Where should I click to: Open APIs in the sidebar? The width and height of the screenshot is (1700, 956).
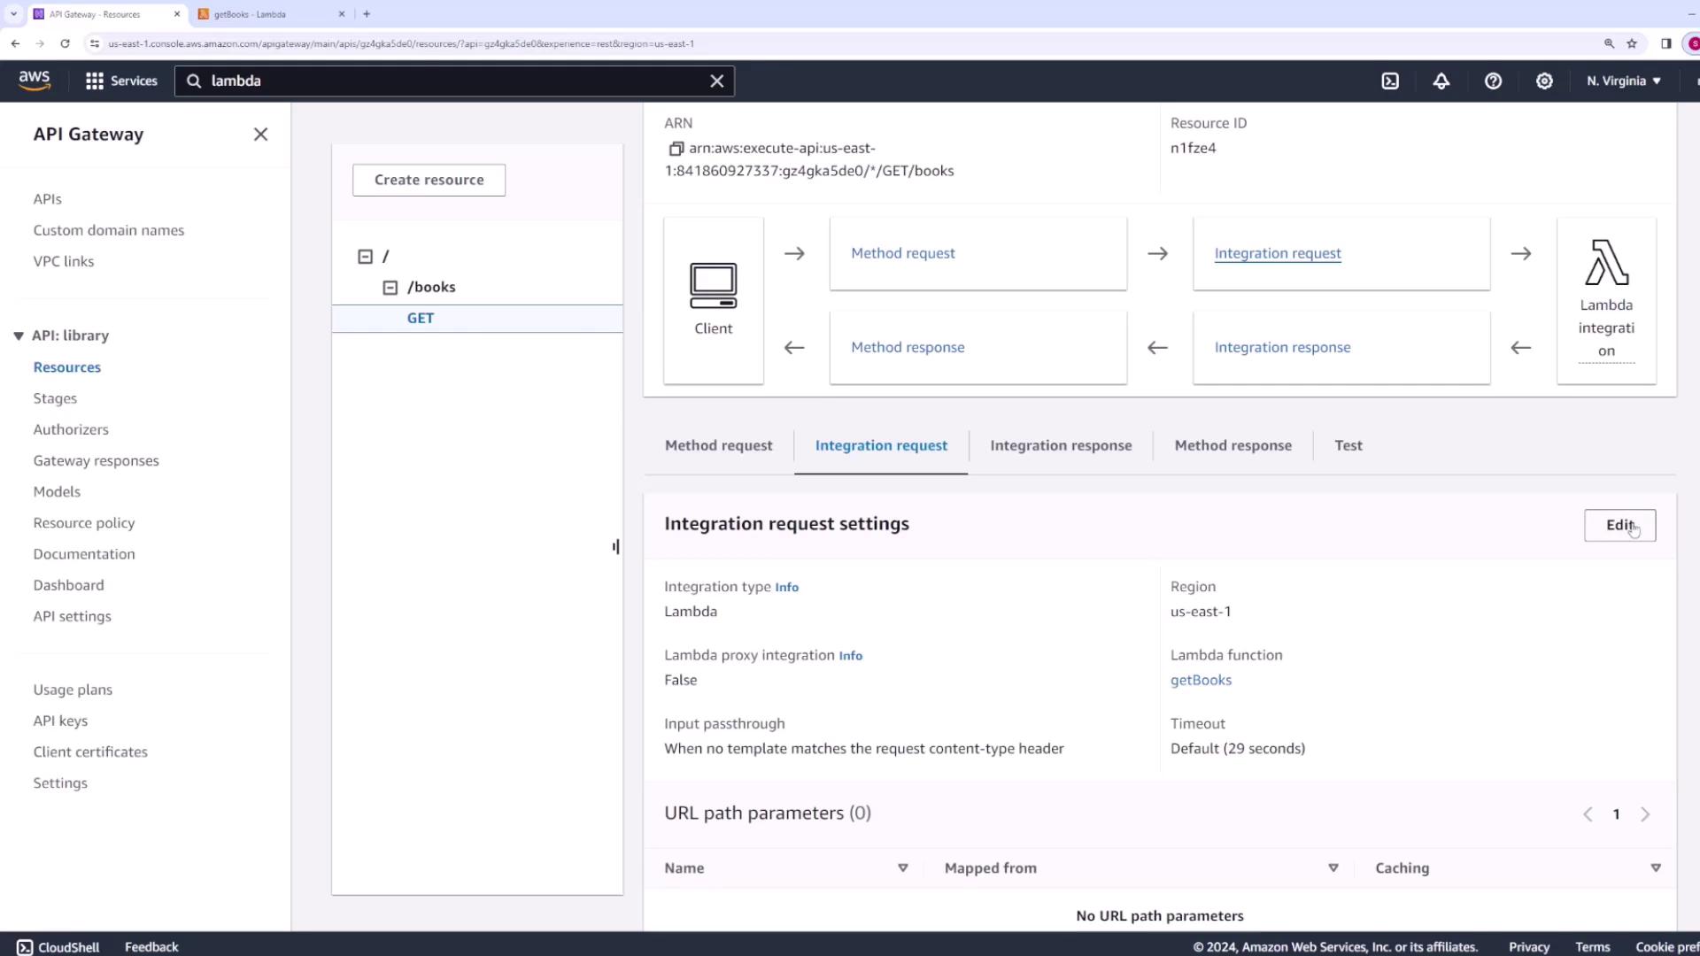(x=47, y=199)
